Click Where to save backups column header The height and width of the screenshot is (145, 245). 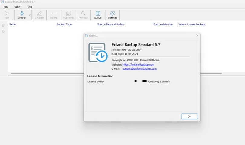click(x=192, y=24)
